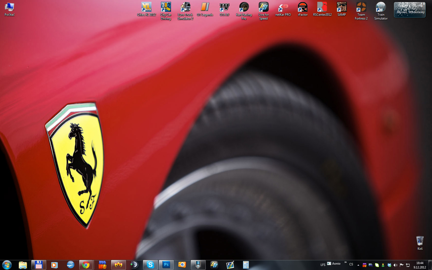Image resolution: width=432 pixels, height=270 pixels.
Task: Launch the SAMP shortcut
Action: coord(342,9)
